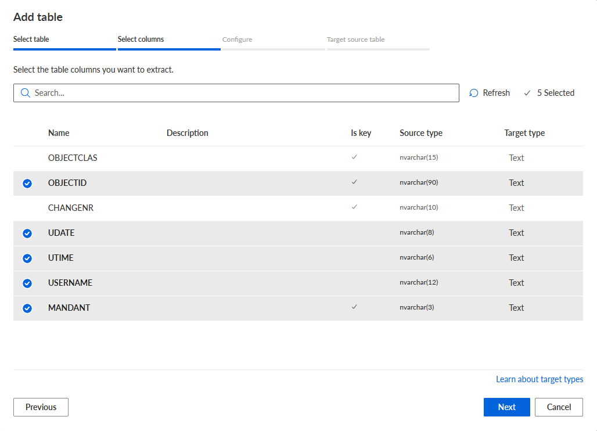The width and height of the screenshot is (597, 431).
Task: Click the Text target type for OBJECTCLAS
Action: point(516,158)
